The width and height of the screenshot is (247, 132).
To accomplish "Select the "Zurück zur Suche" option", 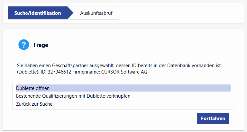I will tap(34, 104).
